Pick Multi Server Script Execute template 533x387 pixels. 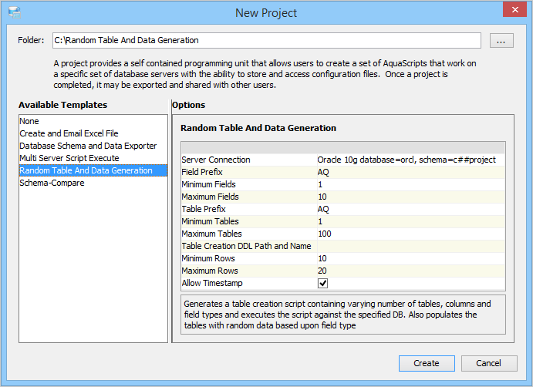[x=69, y=158]
